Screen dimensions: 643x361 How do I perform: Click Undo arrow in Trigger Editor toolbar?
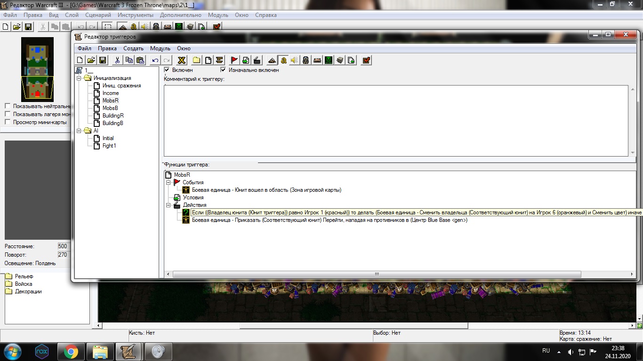[155, 60]
